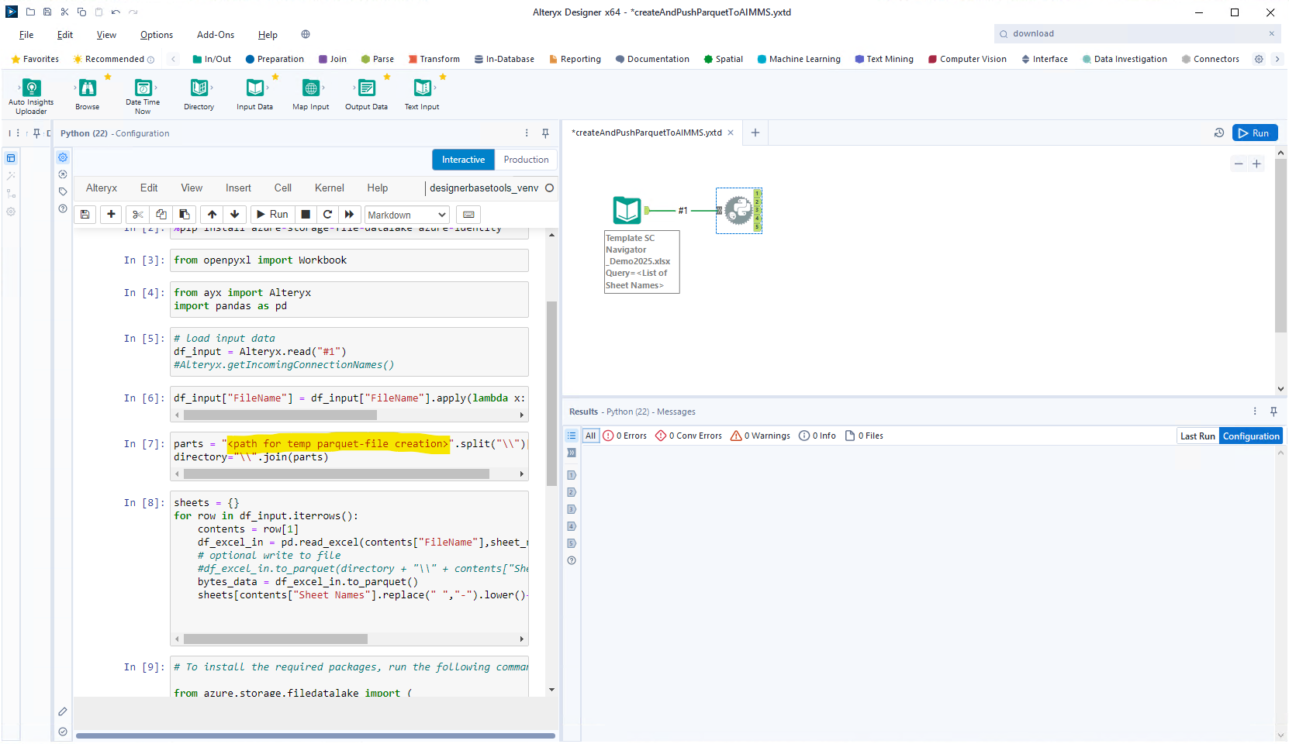Pick the Auto Insights Uploader tool
Viewport: 1289px width, 744px height.
click(x=31, y=96)
